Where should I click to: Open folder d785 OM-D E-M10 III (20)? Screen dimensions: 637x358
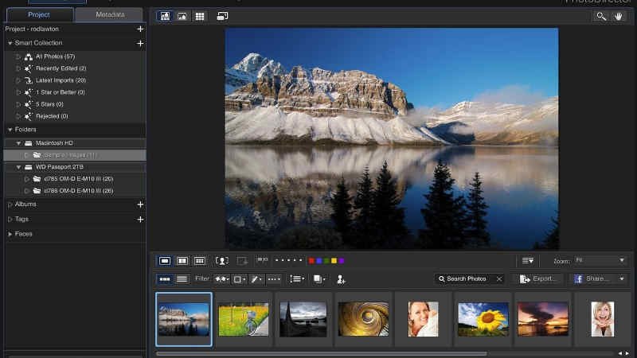[78, 179]
